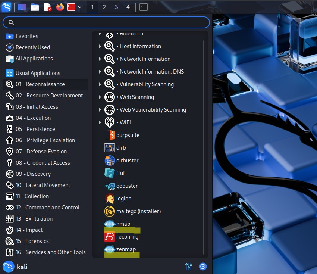317x274 pixels.
Task: Expand the Vulnerability Scanning group
Action: 100,84
